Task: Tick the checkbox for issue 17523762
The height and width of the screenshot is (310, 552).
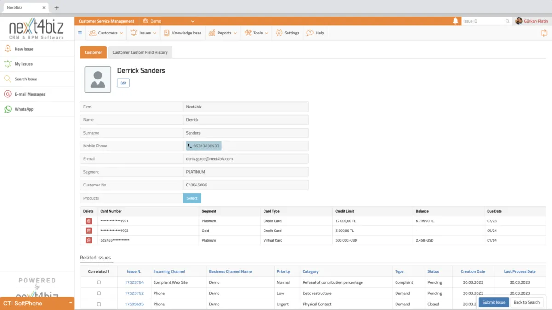Action: [x=98, y=293]
